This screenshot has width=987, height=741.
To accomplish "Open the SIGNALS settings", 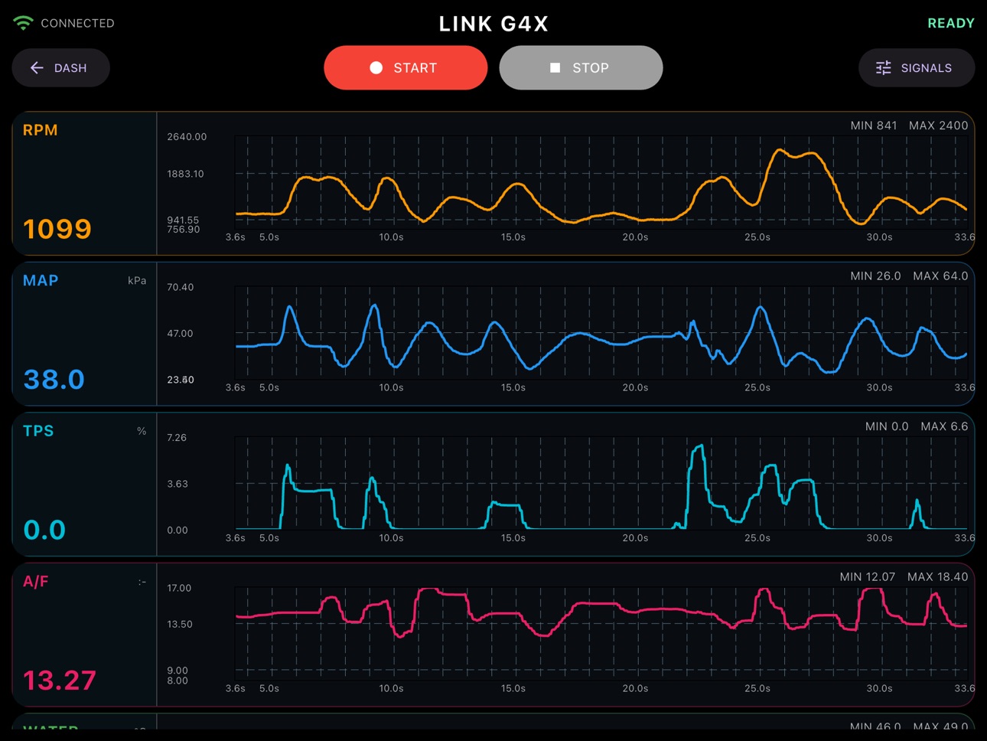I will [916, 67].
